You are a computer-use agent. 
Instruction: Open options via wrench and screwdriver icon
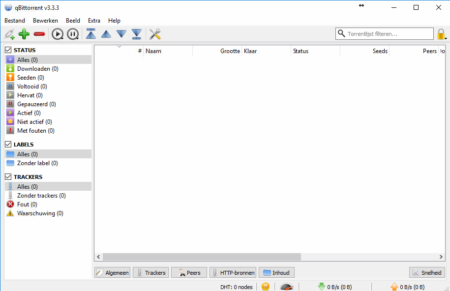155,34
